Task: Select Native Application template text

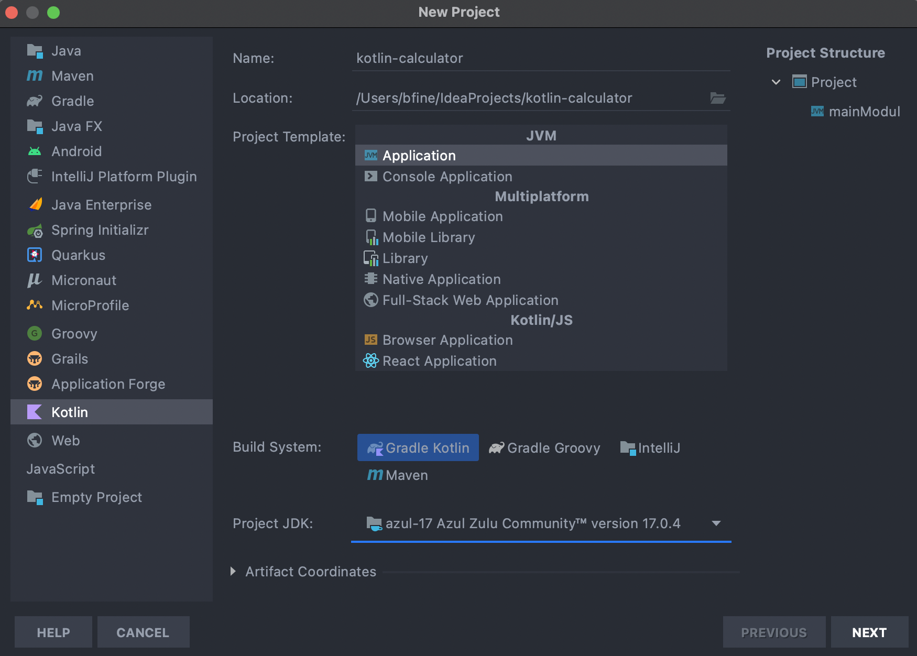Action: click(x=442, y=279)
